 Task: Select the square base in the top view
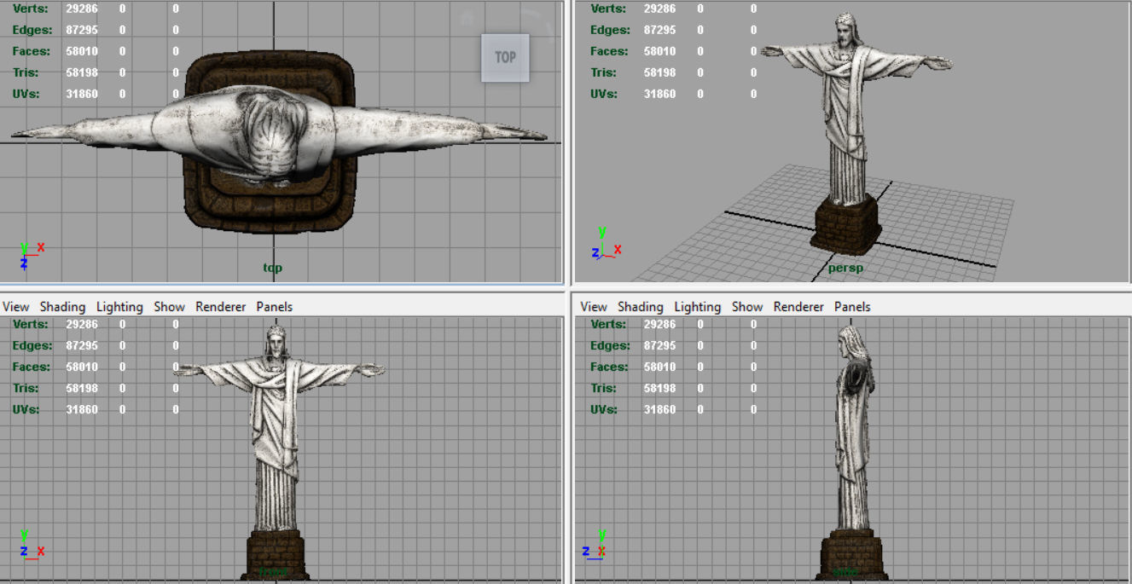pos(270,141)
